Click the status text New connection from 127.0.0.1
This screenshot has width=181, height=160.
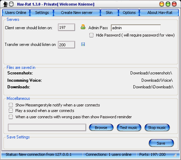tap(39, 154)
